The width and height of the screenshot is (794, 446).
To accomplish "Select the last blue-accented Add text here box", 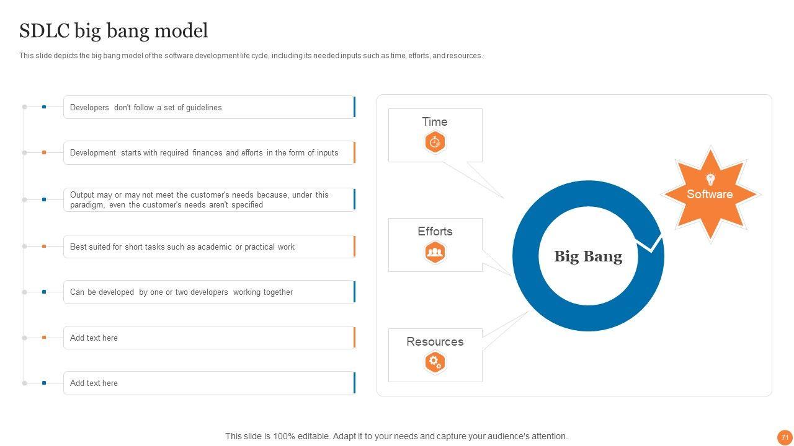I will pos(208,383).
